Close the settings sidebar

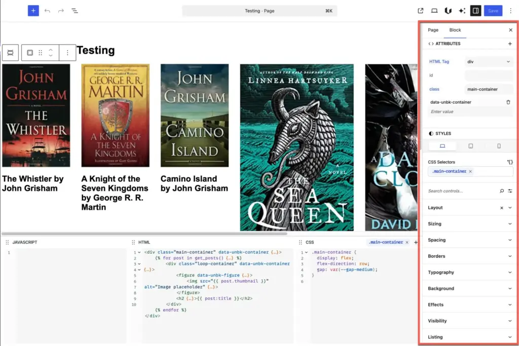click(511, 30)
